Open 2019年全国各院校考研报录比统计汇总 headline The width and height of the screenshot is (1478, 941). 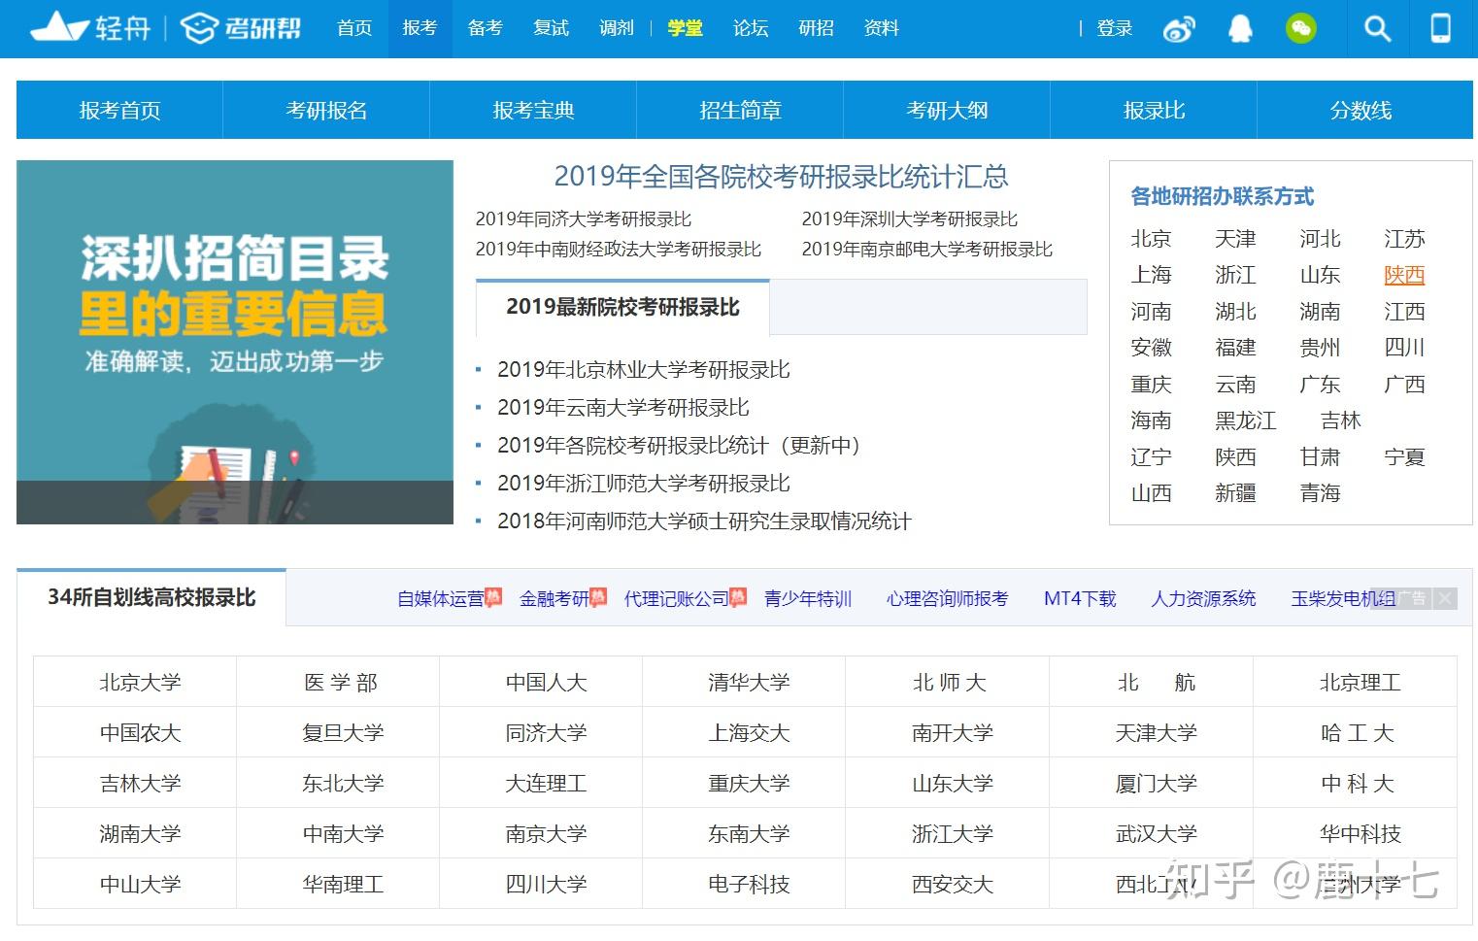tap(781, 176)
